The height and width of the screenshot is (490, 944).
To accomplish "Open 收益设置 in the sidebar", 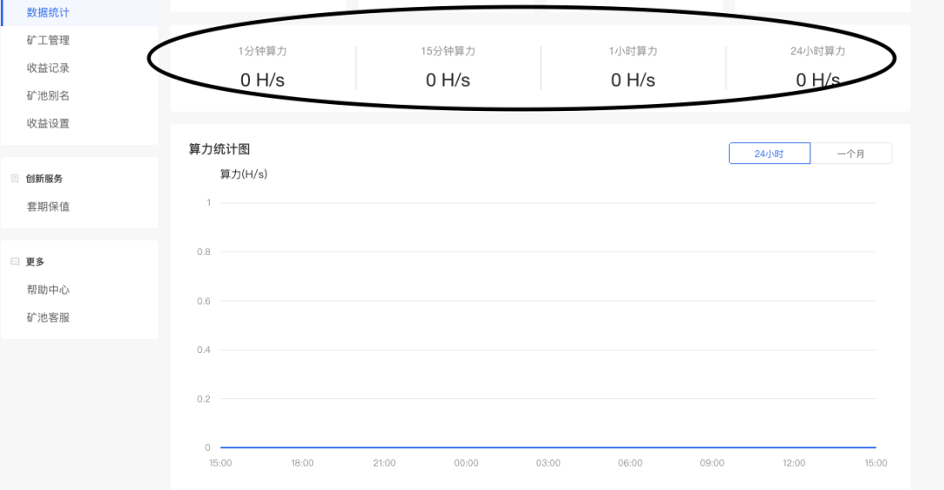I will 48,123.
